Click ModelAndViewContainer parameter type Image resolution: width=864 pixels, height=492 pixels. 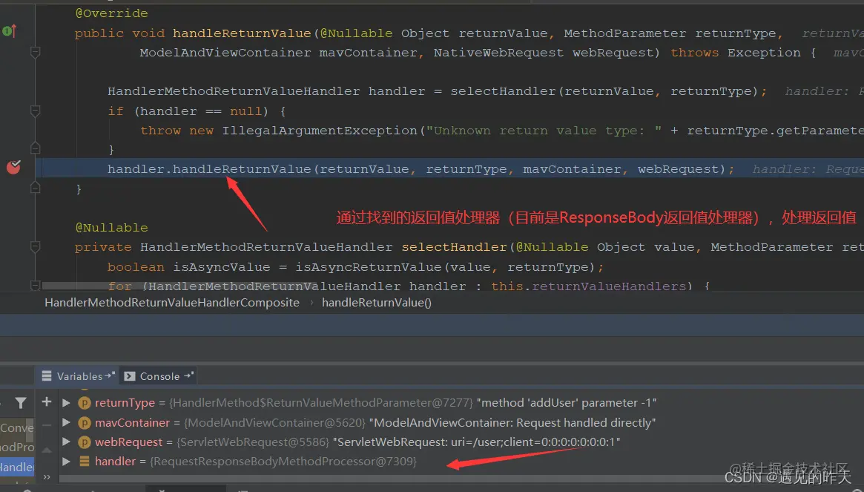[x=225, y=53]
